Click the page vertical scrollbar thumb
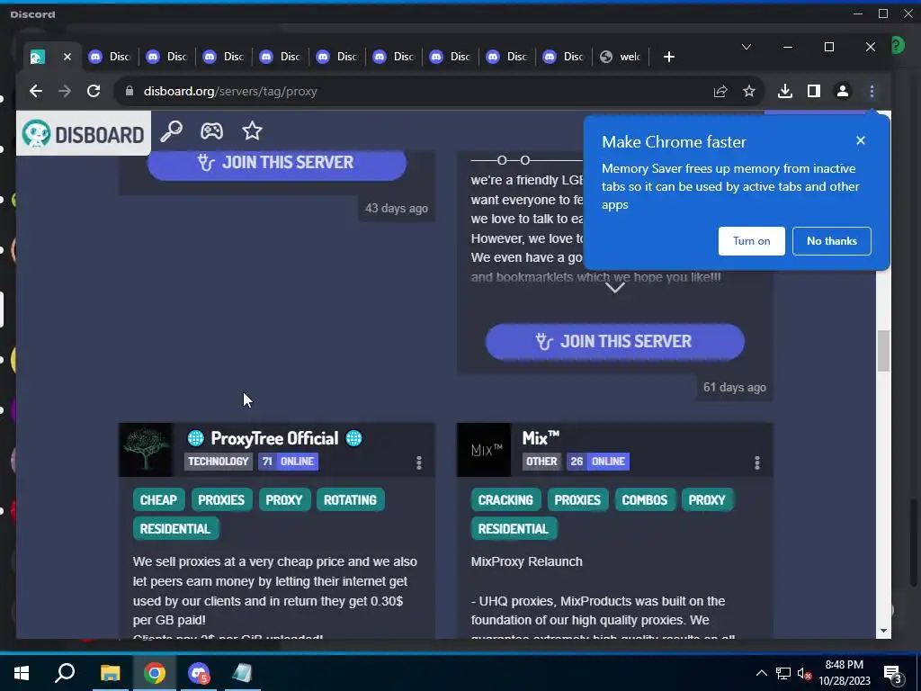The image size is (921, 691). click(884, 351)
